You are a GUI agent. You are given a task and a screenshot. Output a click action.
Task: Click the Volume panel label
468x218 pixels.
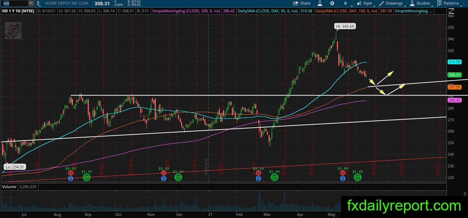(x=9, y=187)
